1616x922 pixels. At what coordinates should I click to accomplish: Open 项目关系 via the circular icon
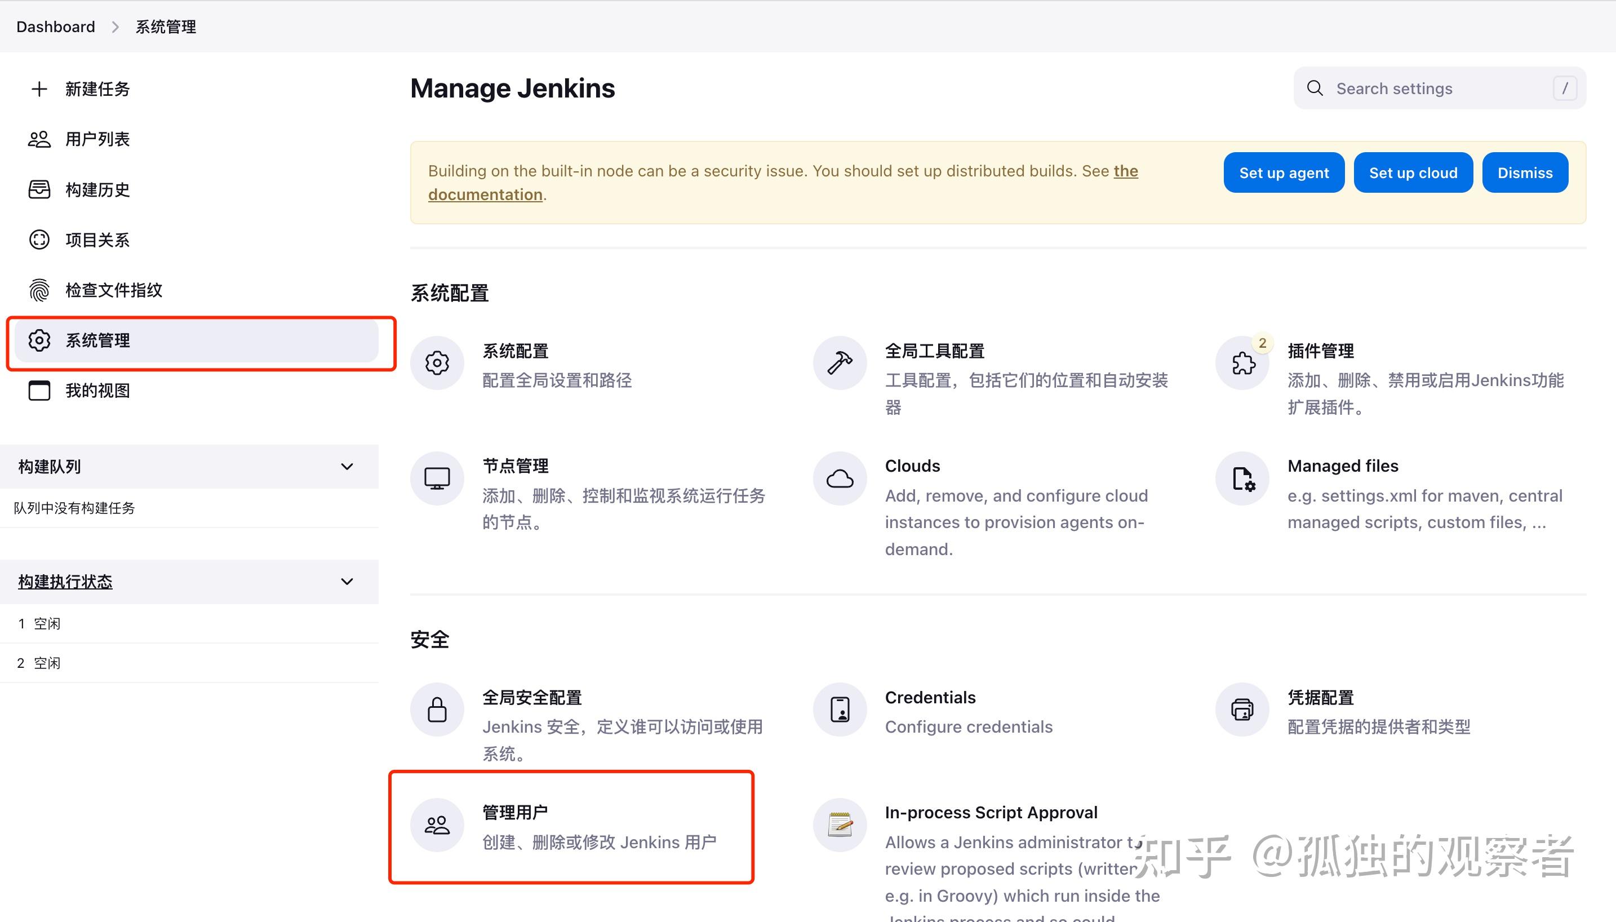click(39, 240)
